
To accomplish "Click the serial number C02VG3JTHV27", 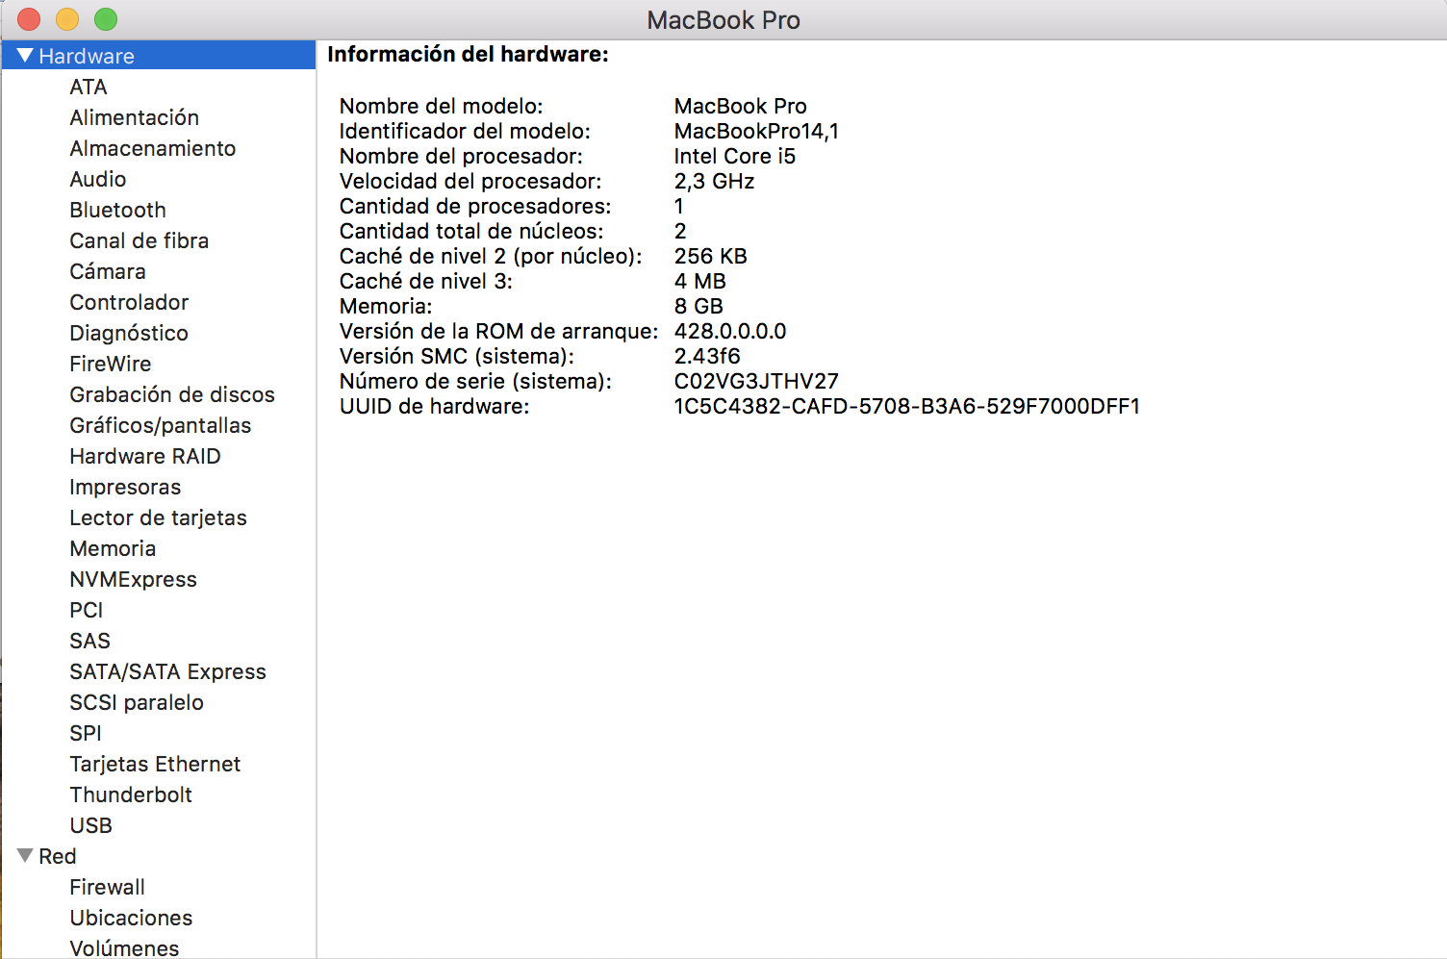I will (x=756, y=381).
